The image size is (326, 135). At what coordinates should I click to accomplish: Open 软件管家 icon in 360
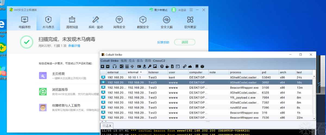190,22
